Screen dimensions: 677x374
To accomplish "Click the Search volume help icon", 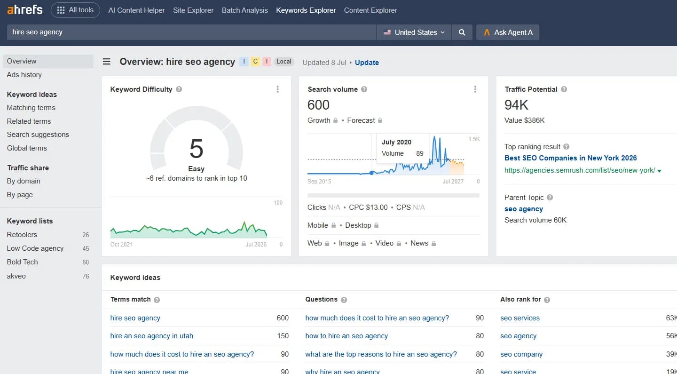I will pos(364,89).
